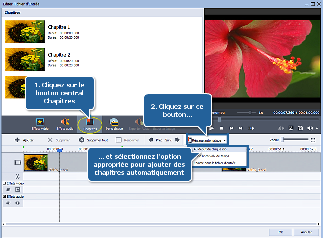
Task: Open the Réglage automatique dropdown
Action: click(x=208, y=140)
